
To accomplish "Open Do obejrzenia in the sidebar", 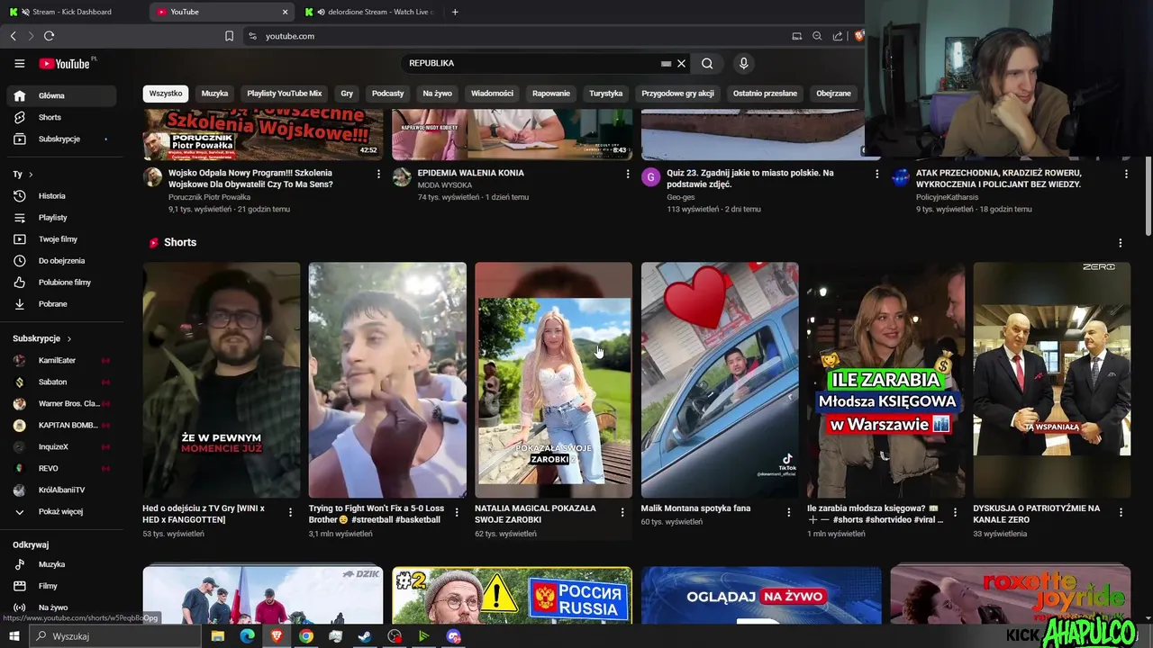I will click(x=61, y=260).
